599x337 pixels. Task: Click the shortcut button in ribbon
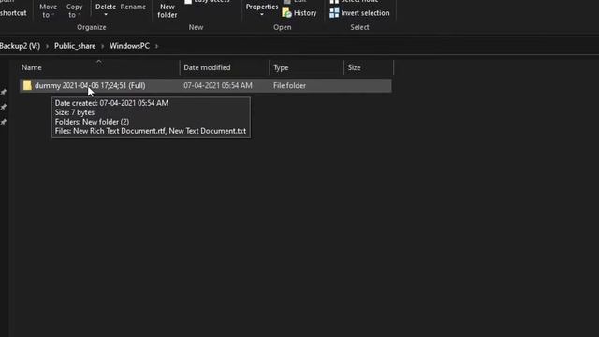pos(13,13)
